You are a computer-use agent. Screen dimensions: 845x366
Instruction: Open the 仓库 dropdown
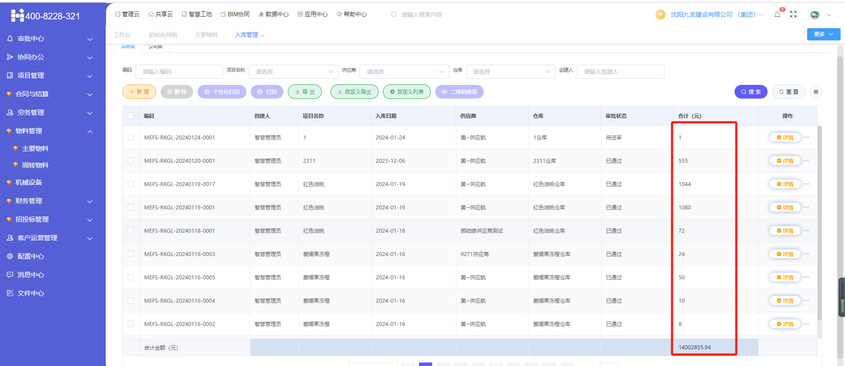point(511,72)
